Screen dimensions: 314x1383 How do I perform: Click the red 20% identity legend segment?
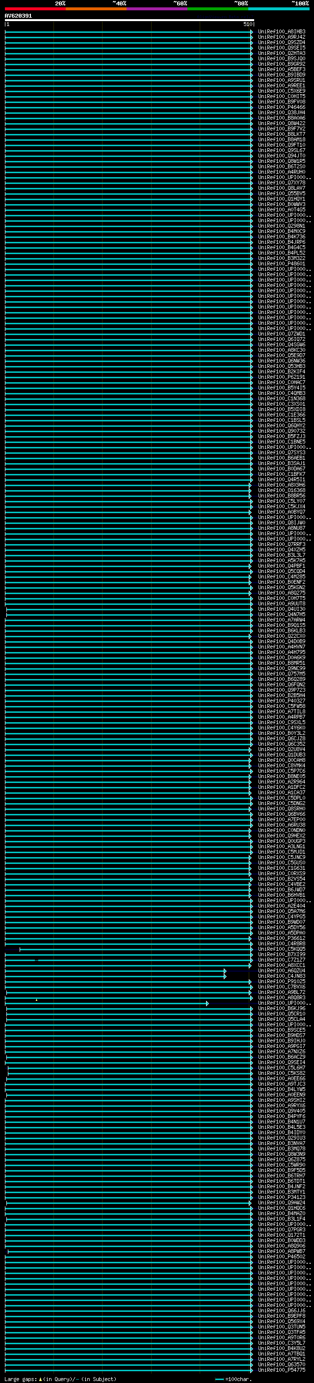35,9
